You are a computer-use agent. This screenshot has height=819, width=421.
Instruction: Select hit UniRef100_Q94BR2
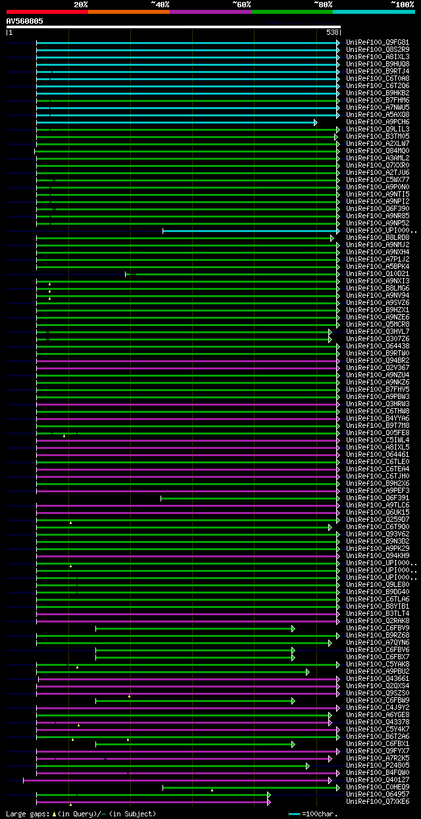[378, 361]
